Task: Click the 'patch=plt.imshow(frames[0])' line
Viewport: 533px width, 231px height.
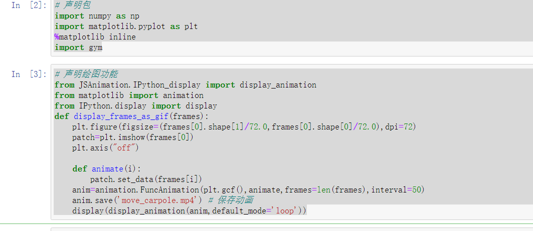Action: pyautogui.click(x=133, y=137)
